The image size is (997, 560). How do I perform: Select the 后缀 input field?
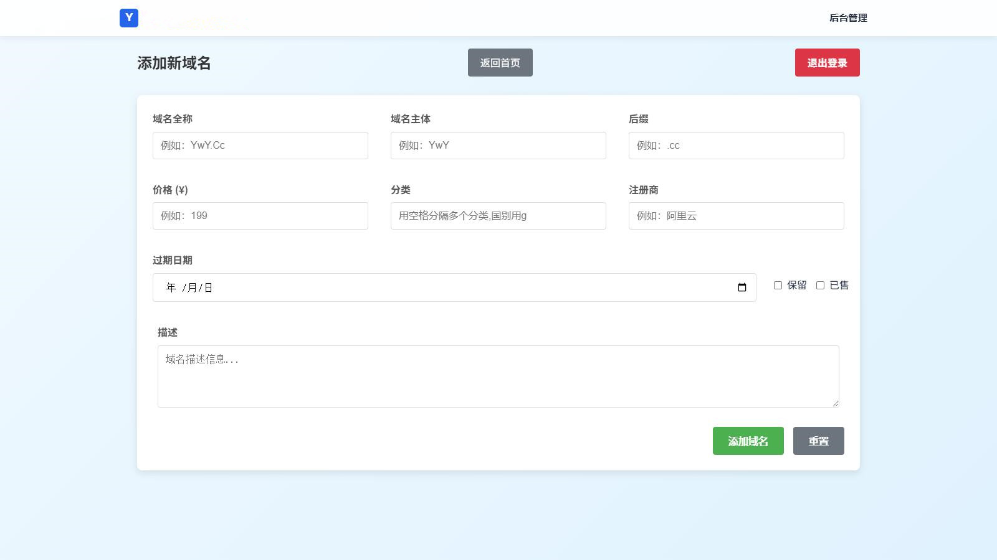[x=736, y=146]
